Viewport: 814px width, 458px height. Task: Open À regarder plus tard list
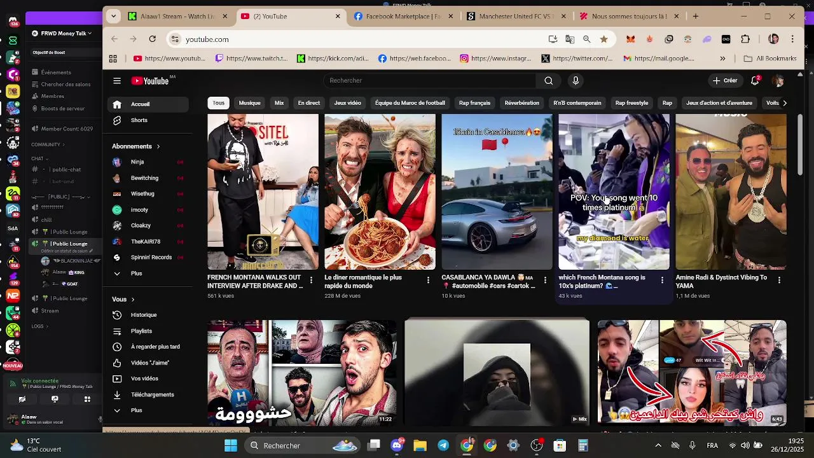155,347
